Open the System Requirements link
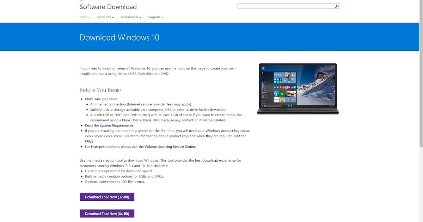The width and height of the screenshot is (423, 222). click(x=116, y=125)
